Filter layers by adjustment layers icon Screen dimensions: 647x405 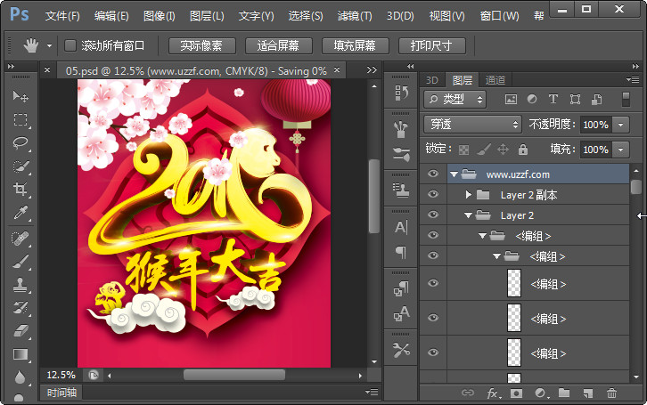pyautogui.click(x=532, y=100)
